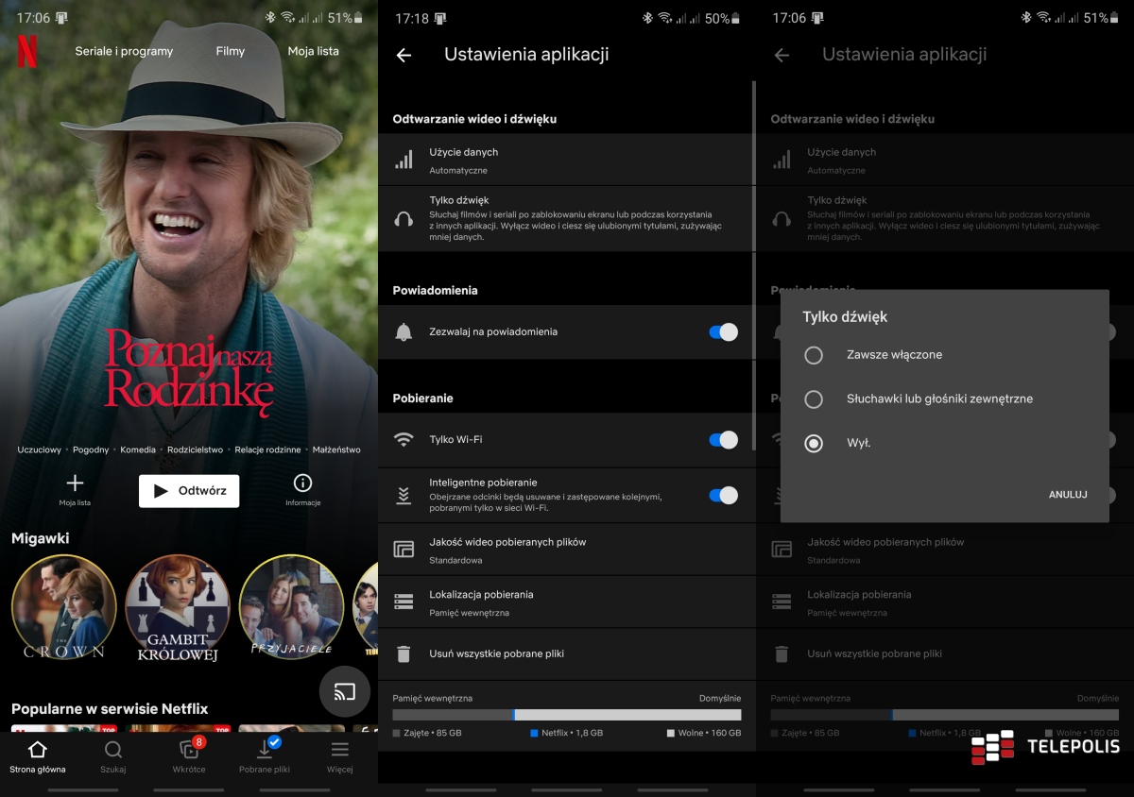Open Lokalizacja pobierania setting
The image size is (1134, 797).
pos(567,602)
